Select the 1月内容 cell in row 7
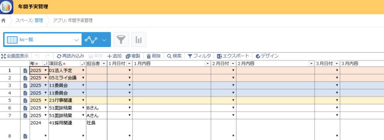 pyautogui.click(x=172, y=115)
